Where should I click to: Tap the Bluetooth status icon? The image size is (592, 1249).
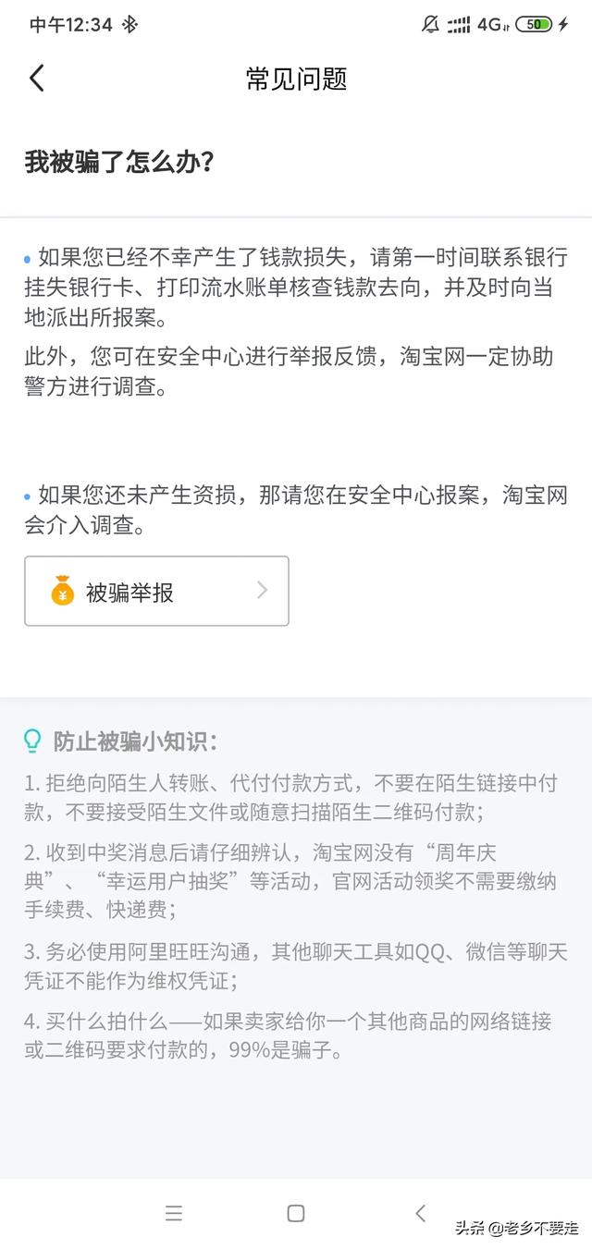click(130, 25)
